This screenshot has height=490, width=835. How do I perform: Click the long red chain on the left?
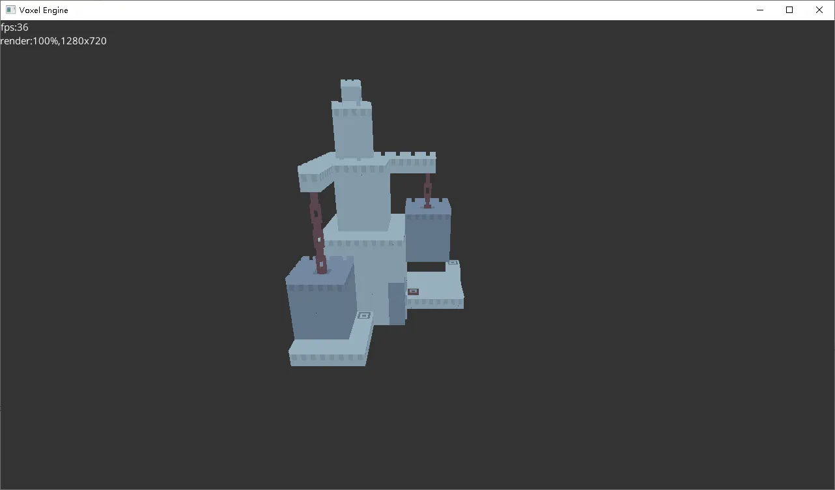coord(317,231)
